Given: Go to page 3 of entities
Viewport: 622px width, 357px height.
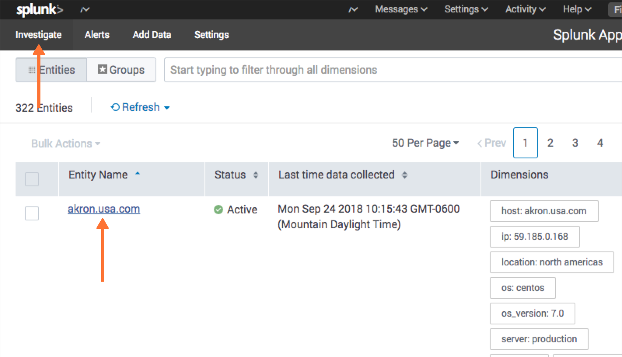Looking at the screenshot, I should [x=575, y=143].
